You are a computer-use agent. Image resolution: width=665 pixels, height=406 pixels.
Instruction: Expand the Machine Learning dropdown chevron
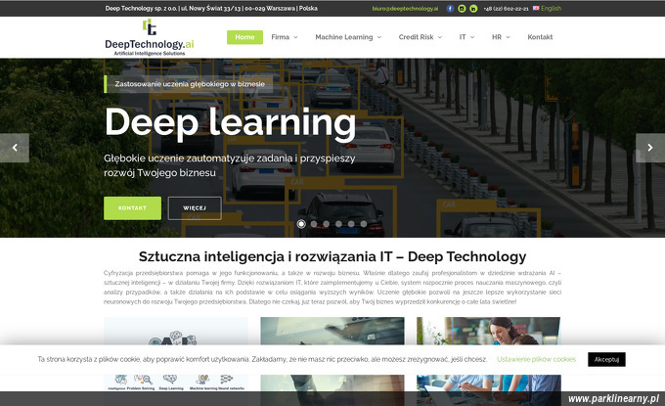(379, 37)
